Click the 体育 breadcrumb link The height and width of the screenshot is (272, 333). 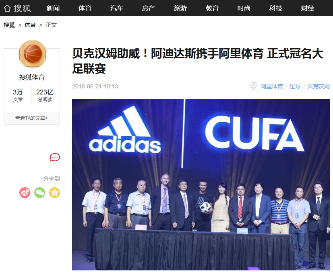pyautogui.click(x=30, y=25)
